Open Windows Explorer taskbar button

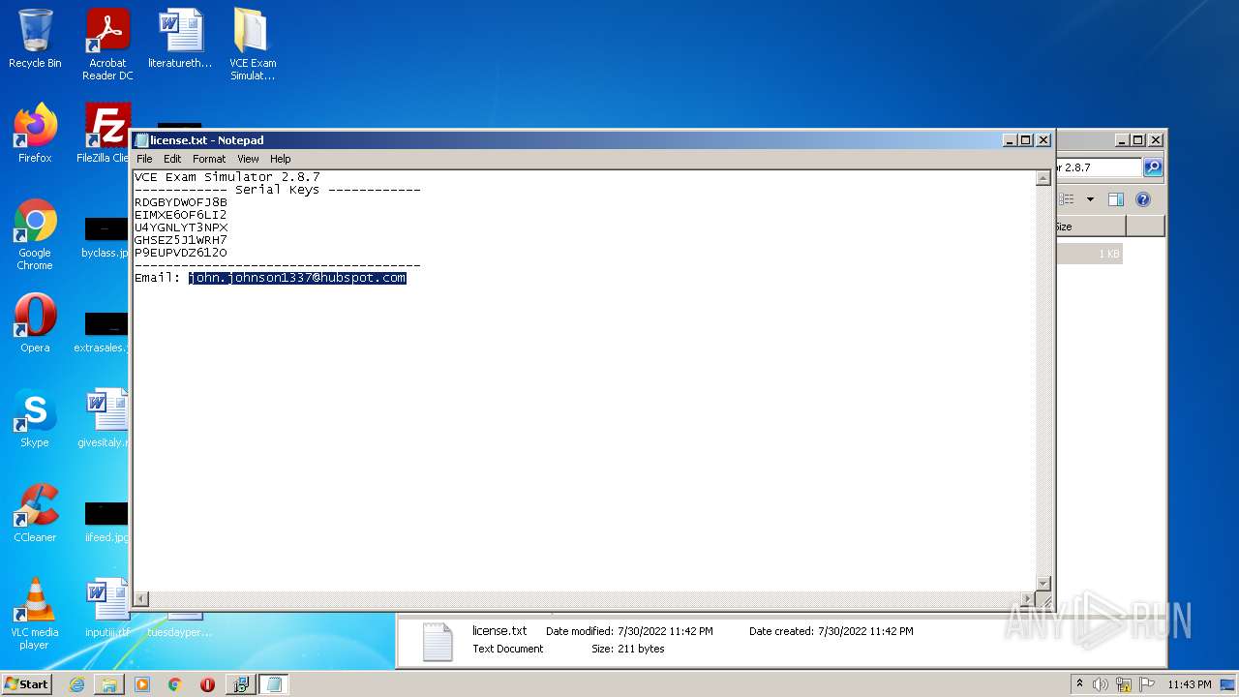tap(109, 684)
